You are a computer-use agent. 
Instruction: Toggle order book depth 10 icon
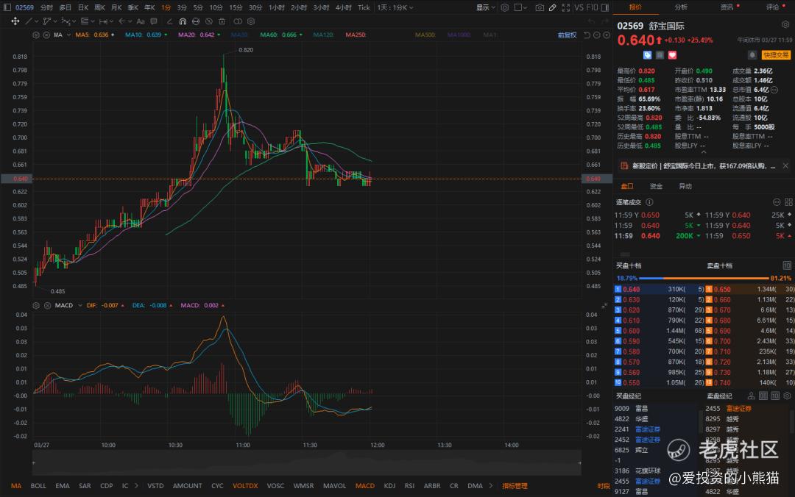(787, 265)
